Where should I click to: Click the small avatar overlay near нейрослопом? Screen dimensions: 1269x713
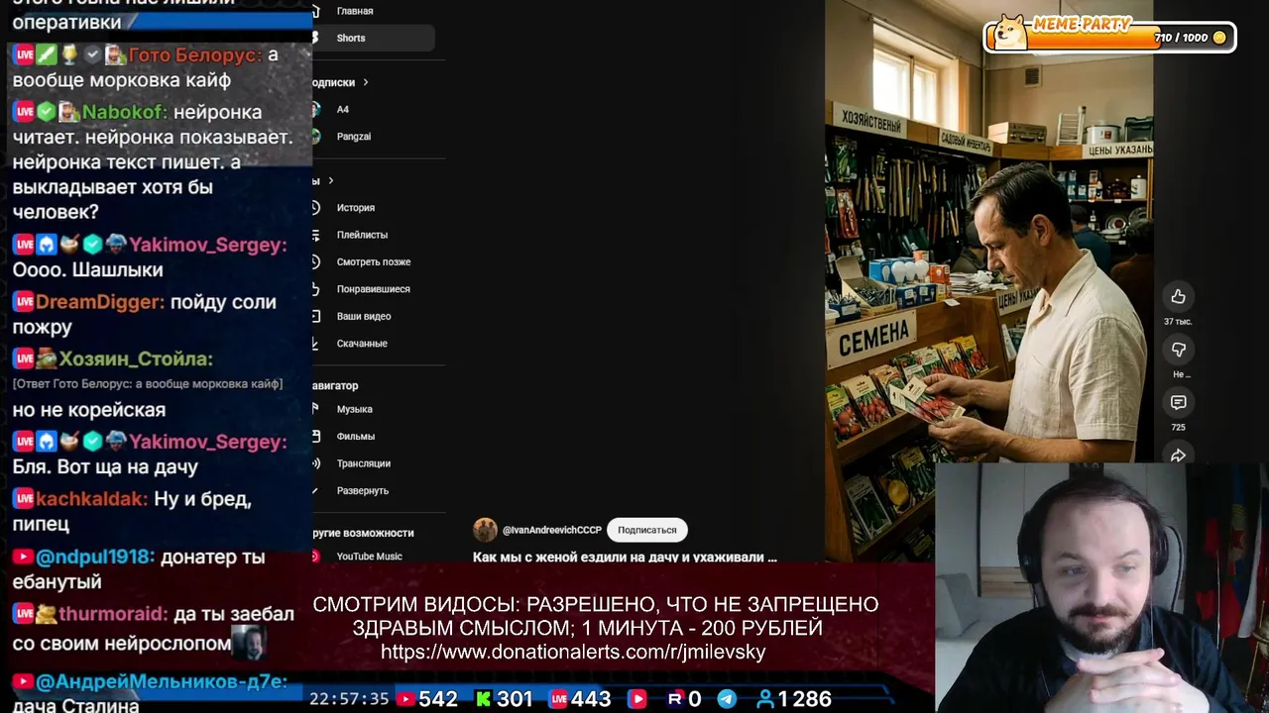pyautogui.click(x=249, y=642)
